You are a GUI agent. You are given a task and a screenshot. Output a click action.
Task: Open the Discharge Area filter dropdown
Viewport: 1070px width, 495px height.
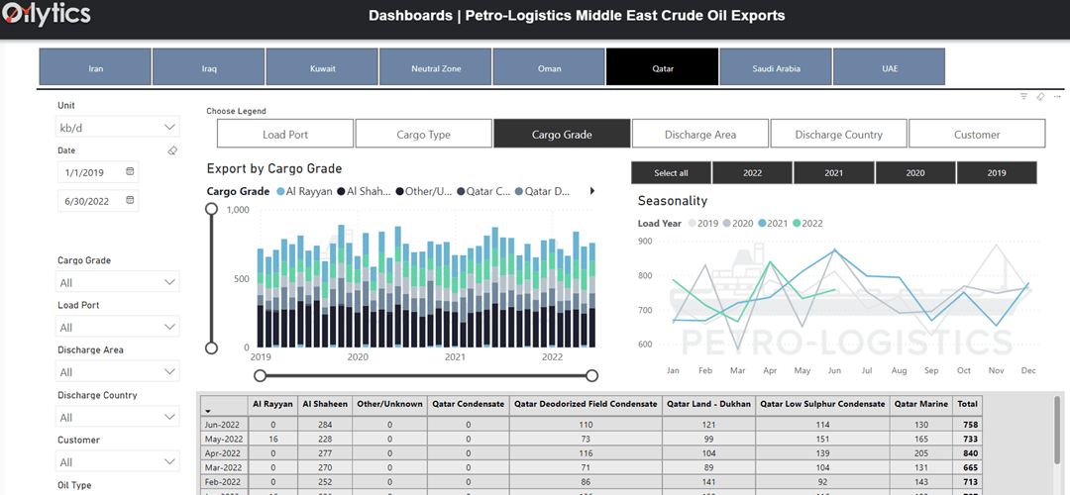click(x=117, y=372)
